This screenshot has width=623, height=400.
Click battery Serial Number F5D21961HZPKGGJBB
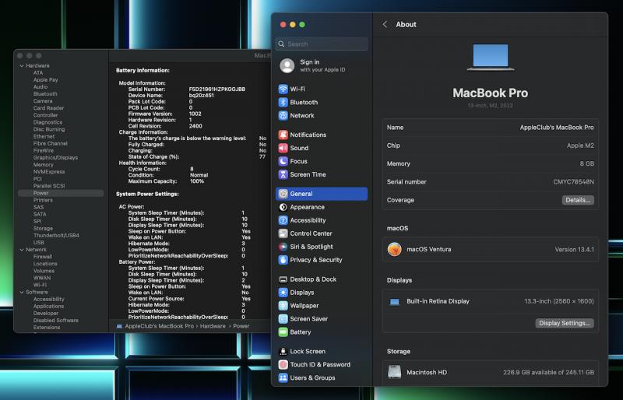tap(217, 89)
